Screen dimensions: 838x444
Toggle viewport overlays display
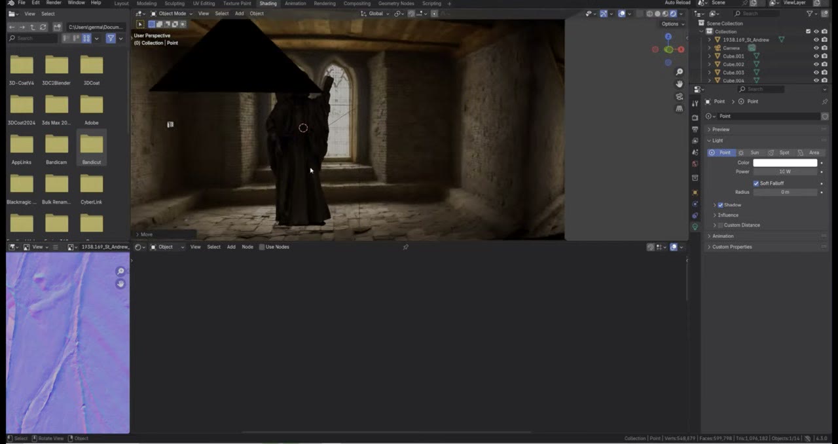(621, 14)
